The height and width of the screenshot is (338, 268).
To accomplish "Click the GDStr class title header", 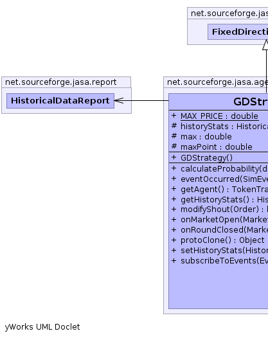I will (x=219, y=102).
